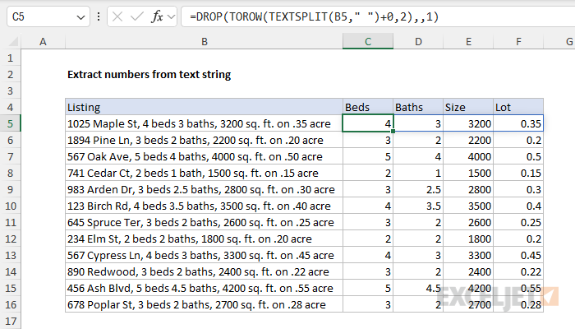575x329 pixels.
Task: Click the '123 Birch Rd' listing cell
Action: [x=205, y=206]
